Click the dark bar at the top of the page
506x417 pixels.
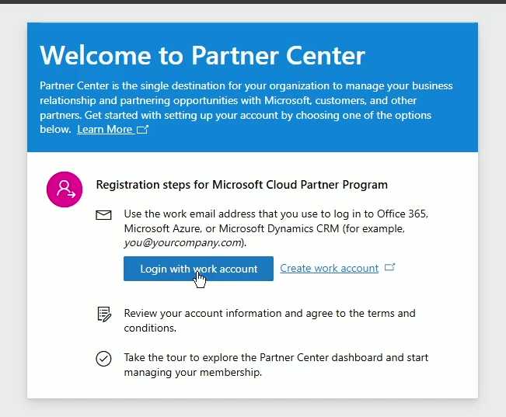[253, 2]
